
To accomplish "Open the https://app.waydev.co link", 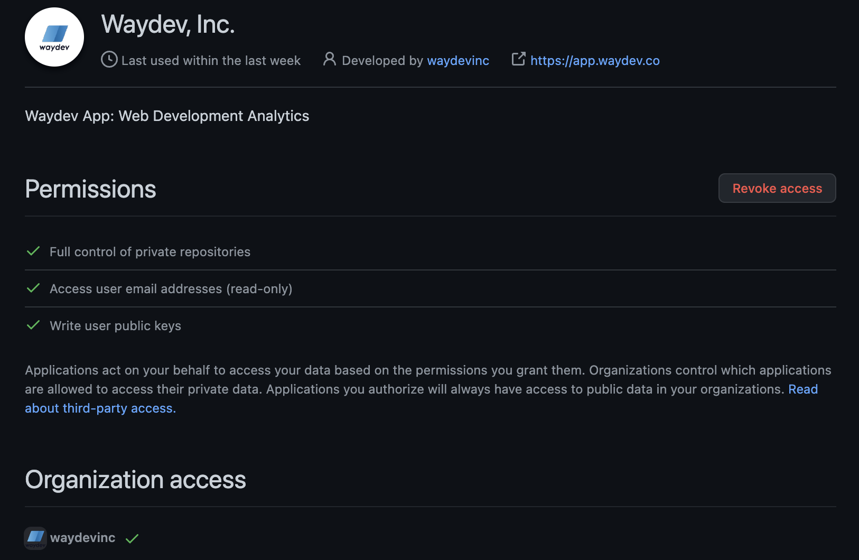I will point(595,61).
